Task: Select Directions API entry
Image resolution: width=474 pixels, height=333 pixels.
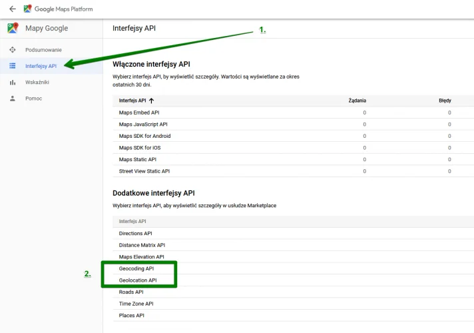Action: click(x=135, y=234)
